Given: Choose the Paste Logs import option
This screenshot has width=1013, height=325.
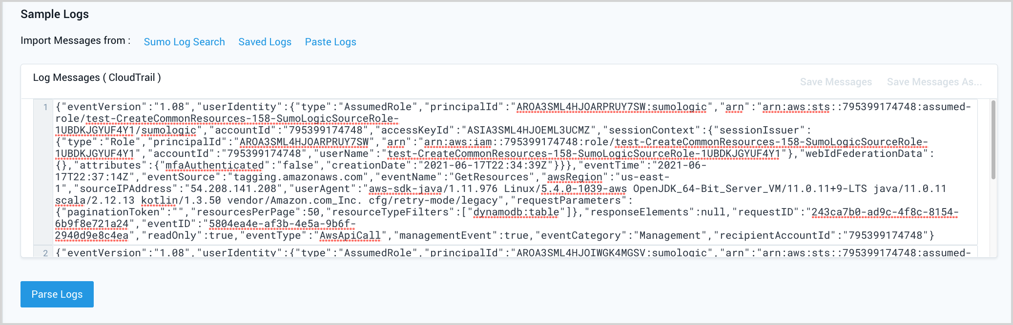Looking at the screenshot, I should pyautogui.click(x=331, y=42).
